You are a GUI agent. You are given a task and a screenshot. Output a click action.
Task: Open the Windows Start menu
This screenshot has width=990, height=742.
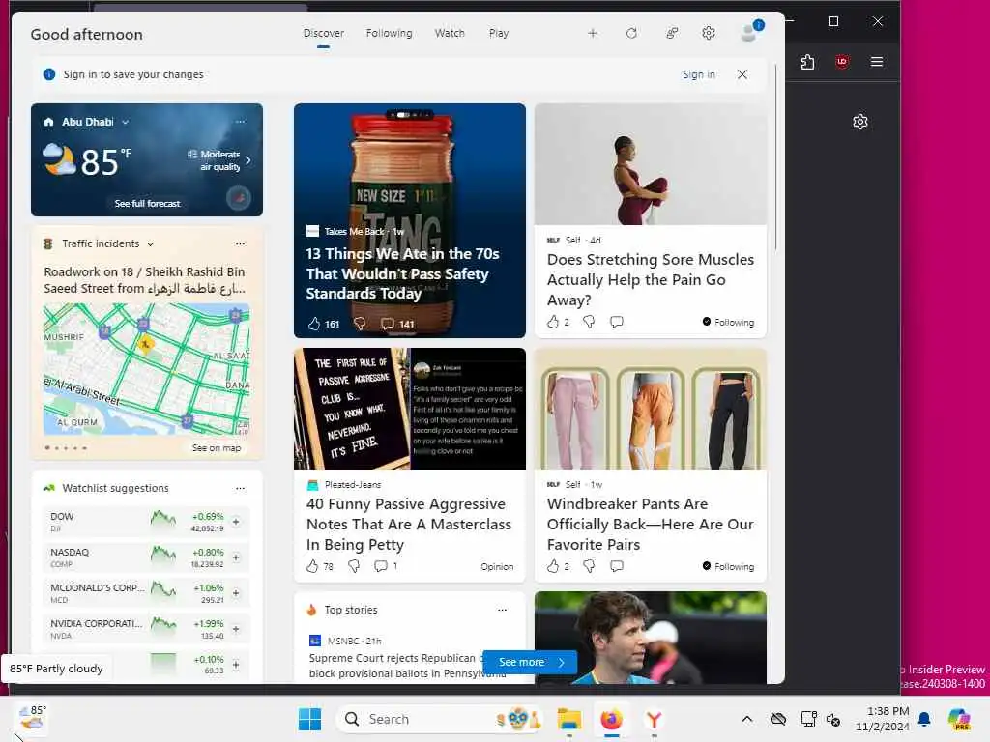tap(309, 719)
